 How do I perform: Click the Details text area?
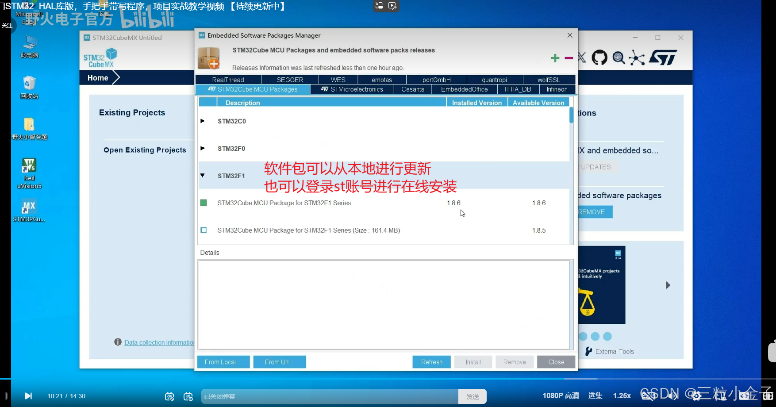click(384, 305)
